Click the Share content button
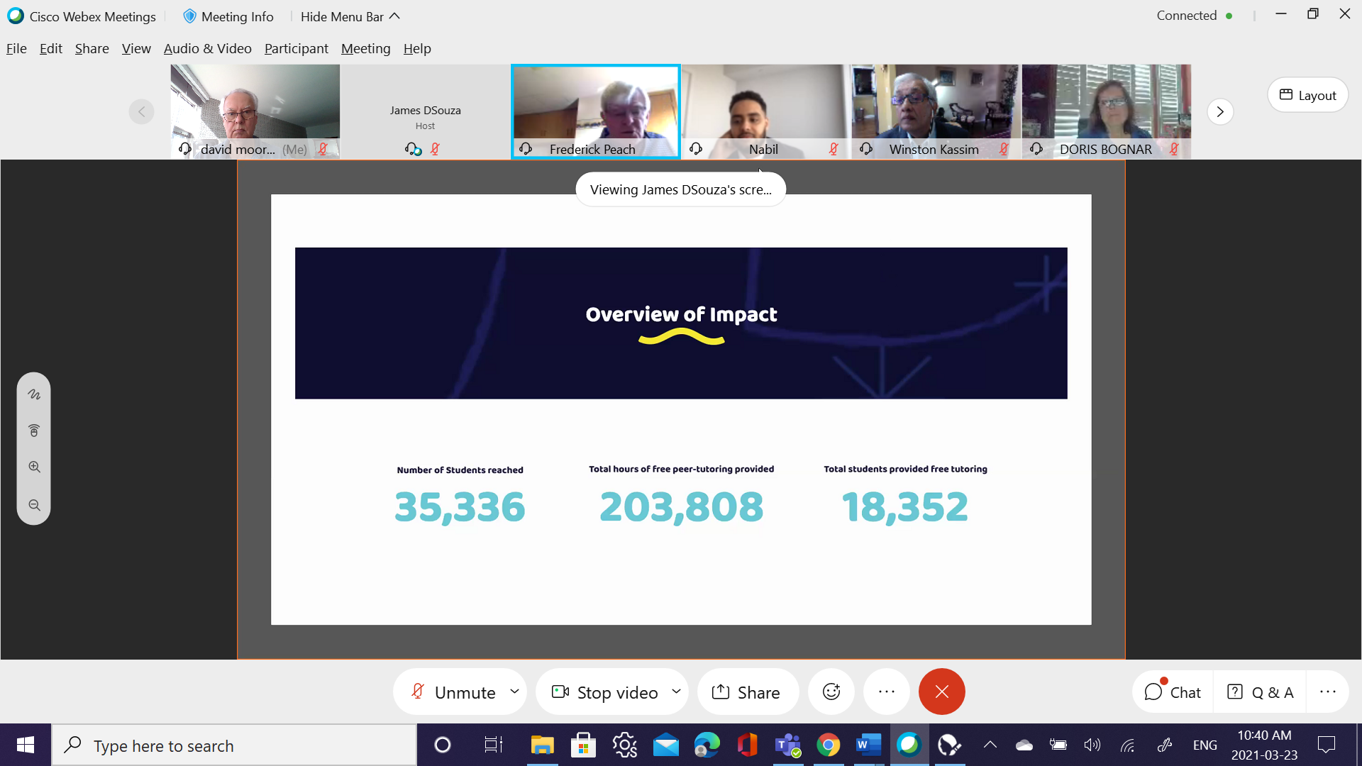Screen dimensions: 1362x766 pos(748,692)
